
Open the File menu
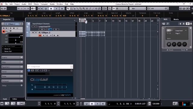(6, 4)
